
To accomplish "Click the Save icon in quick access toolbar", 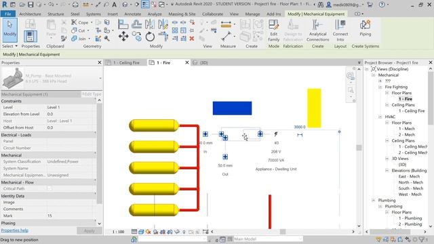I will [x=31, y=5].
